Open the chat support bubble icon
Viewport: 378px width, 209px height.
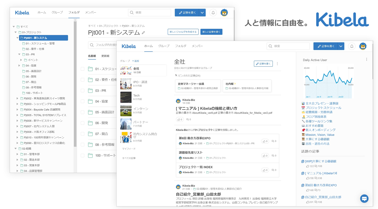click(x=364, y=198)
